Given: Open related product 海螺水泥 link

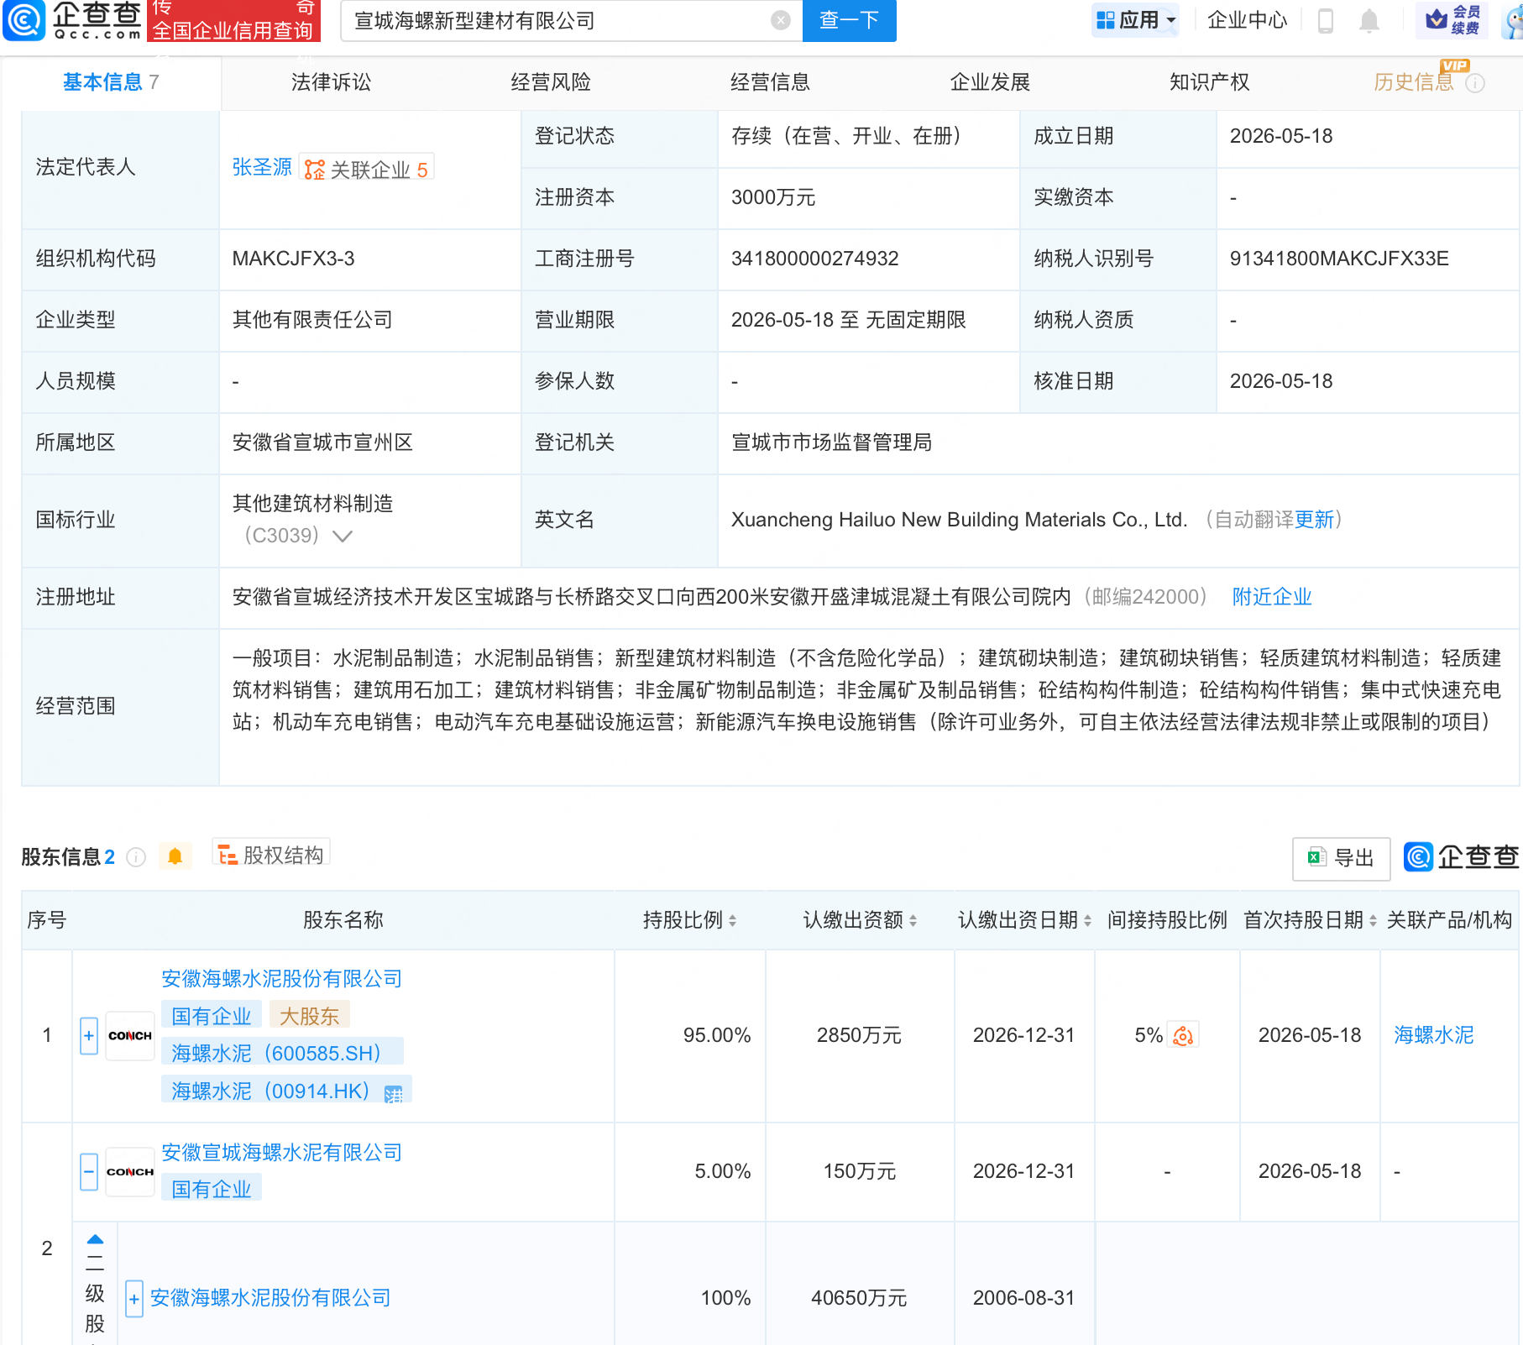Looking at the screenshot, I should pyautogui.click(x=1433, y=1035).
